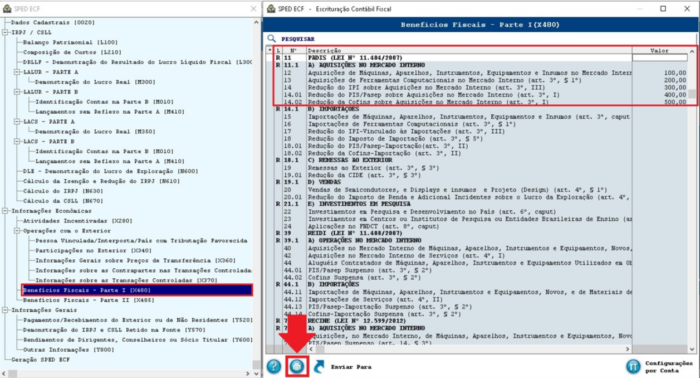Open Balanço Patrimonial [L100]
Screen dimensions: 700x378
tap(70, 42)
